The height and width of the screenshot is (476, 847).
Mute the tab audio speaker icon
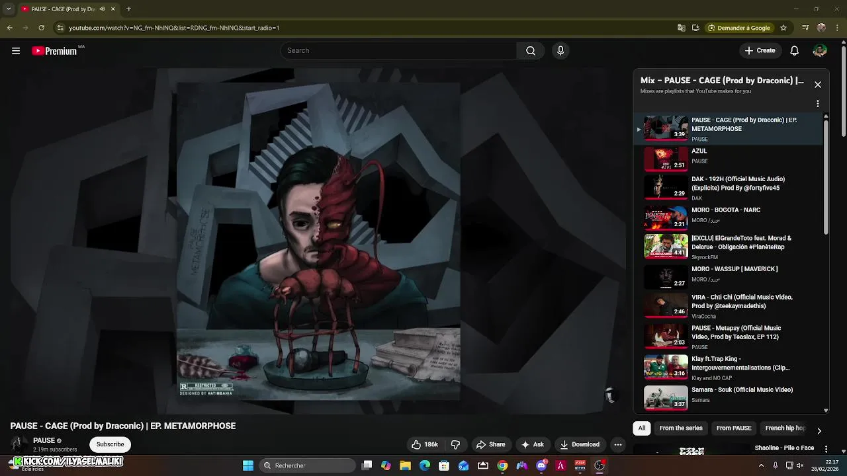tap(102, 9)
